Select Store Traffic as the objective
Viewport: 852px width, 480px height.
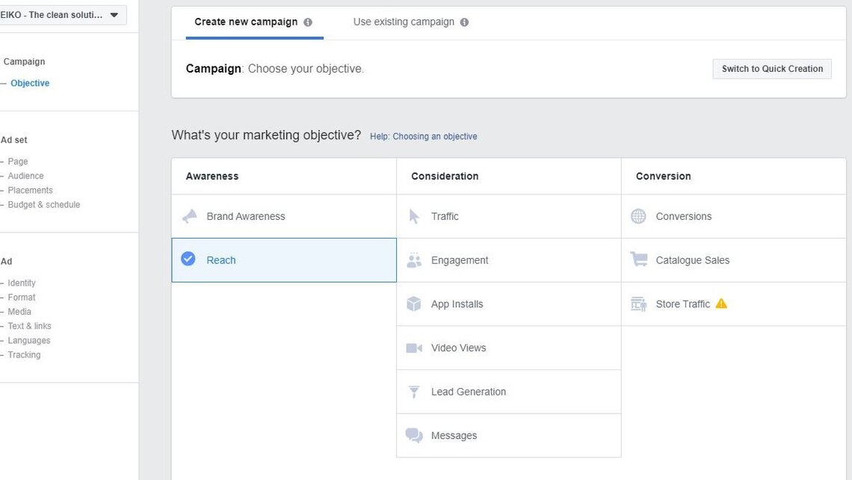point(682,304)
